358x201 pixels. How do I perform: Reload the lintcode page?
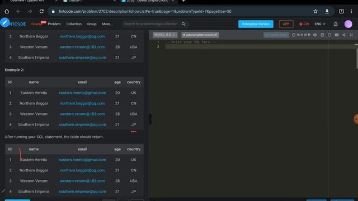(x=41, y=11)
